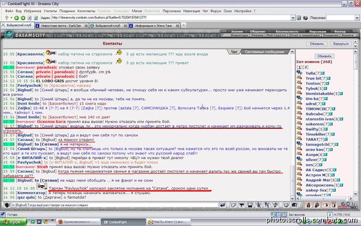Viewport: 361px width, 226px height.
Task: Open the Утилиты menu
Action: (50, 11)
